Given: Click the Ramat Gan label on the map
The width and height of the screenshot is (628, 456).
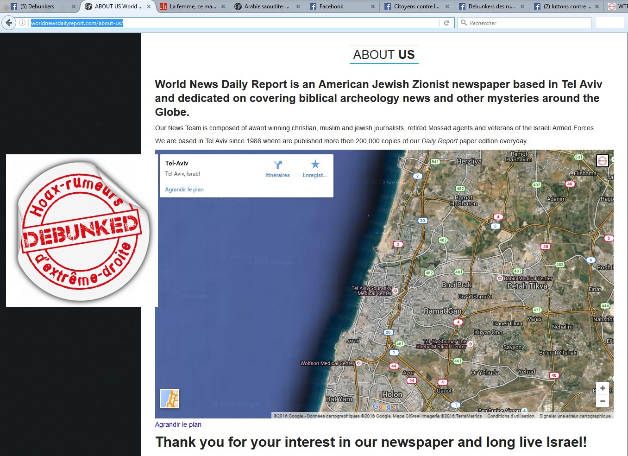Looking at the screenshot, I should pos(443,311).
